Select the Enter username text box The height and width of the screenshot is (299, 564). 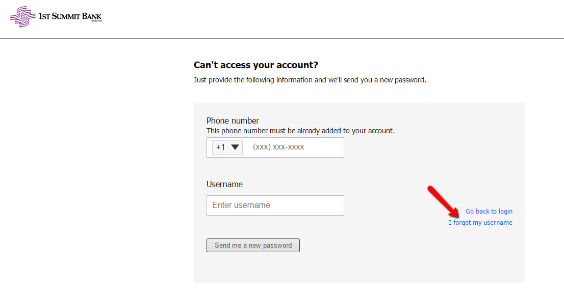point(275,205)
